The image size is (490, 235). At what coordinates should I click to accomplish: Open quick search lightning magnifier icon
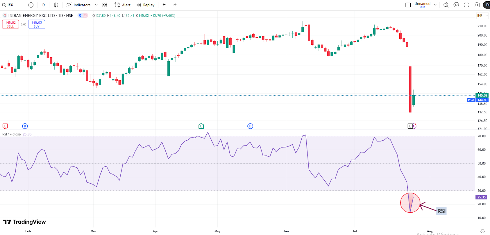pyautogui.click(x=446, y=5)
